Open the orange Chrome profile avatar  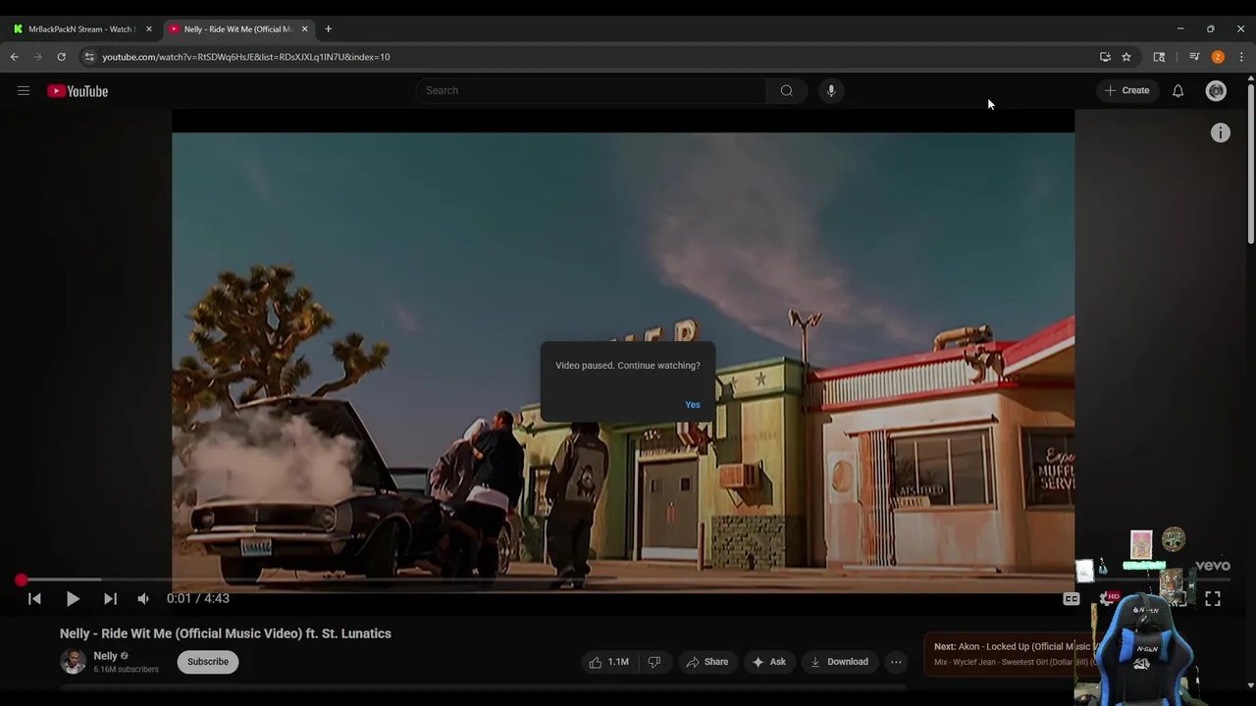[x=1218, y=57]
